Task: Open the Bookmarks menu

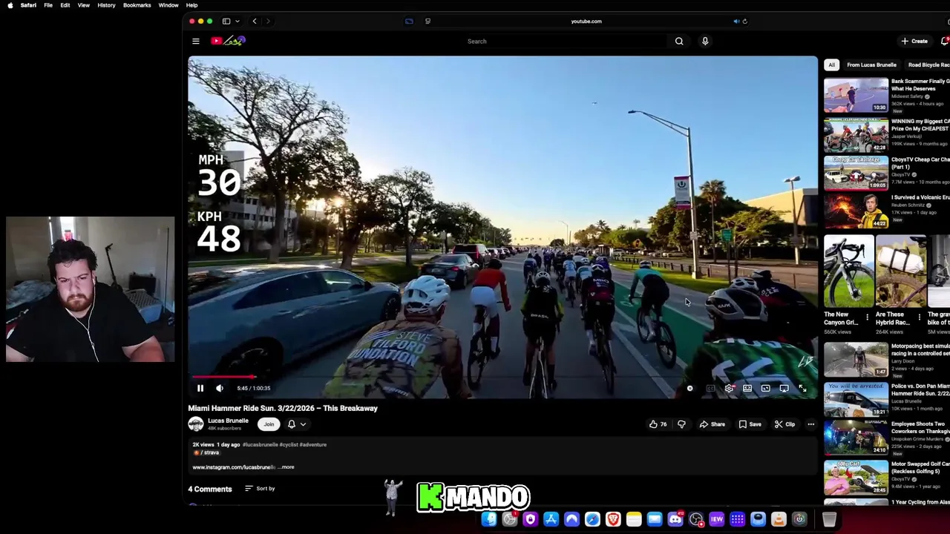Action: pos(137,5)
